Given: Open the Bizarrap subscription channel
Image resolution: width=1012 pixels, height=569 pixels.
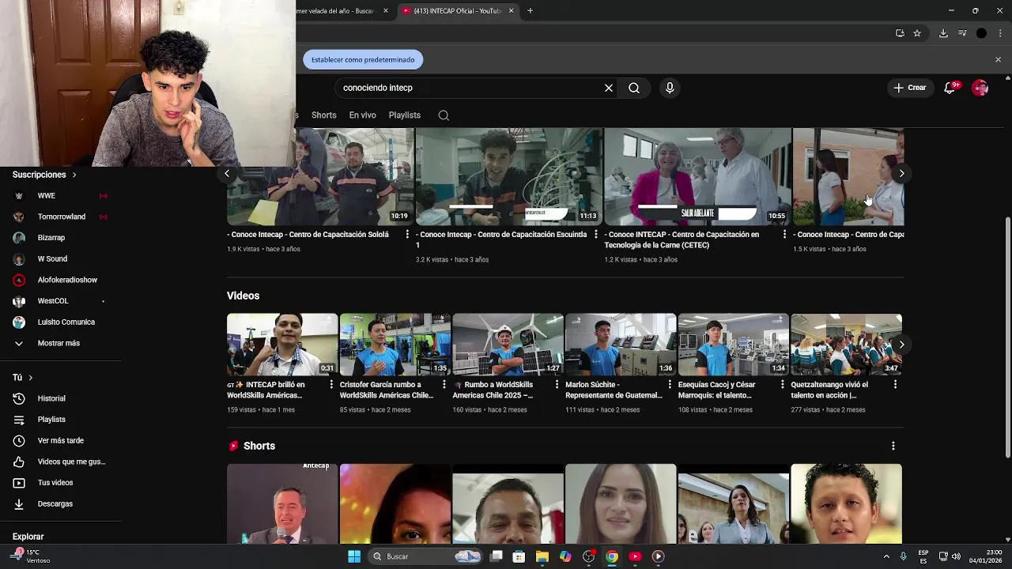Looking at the screenshot, I should point(51,238).
